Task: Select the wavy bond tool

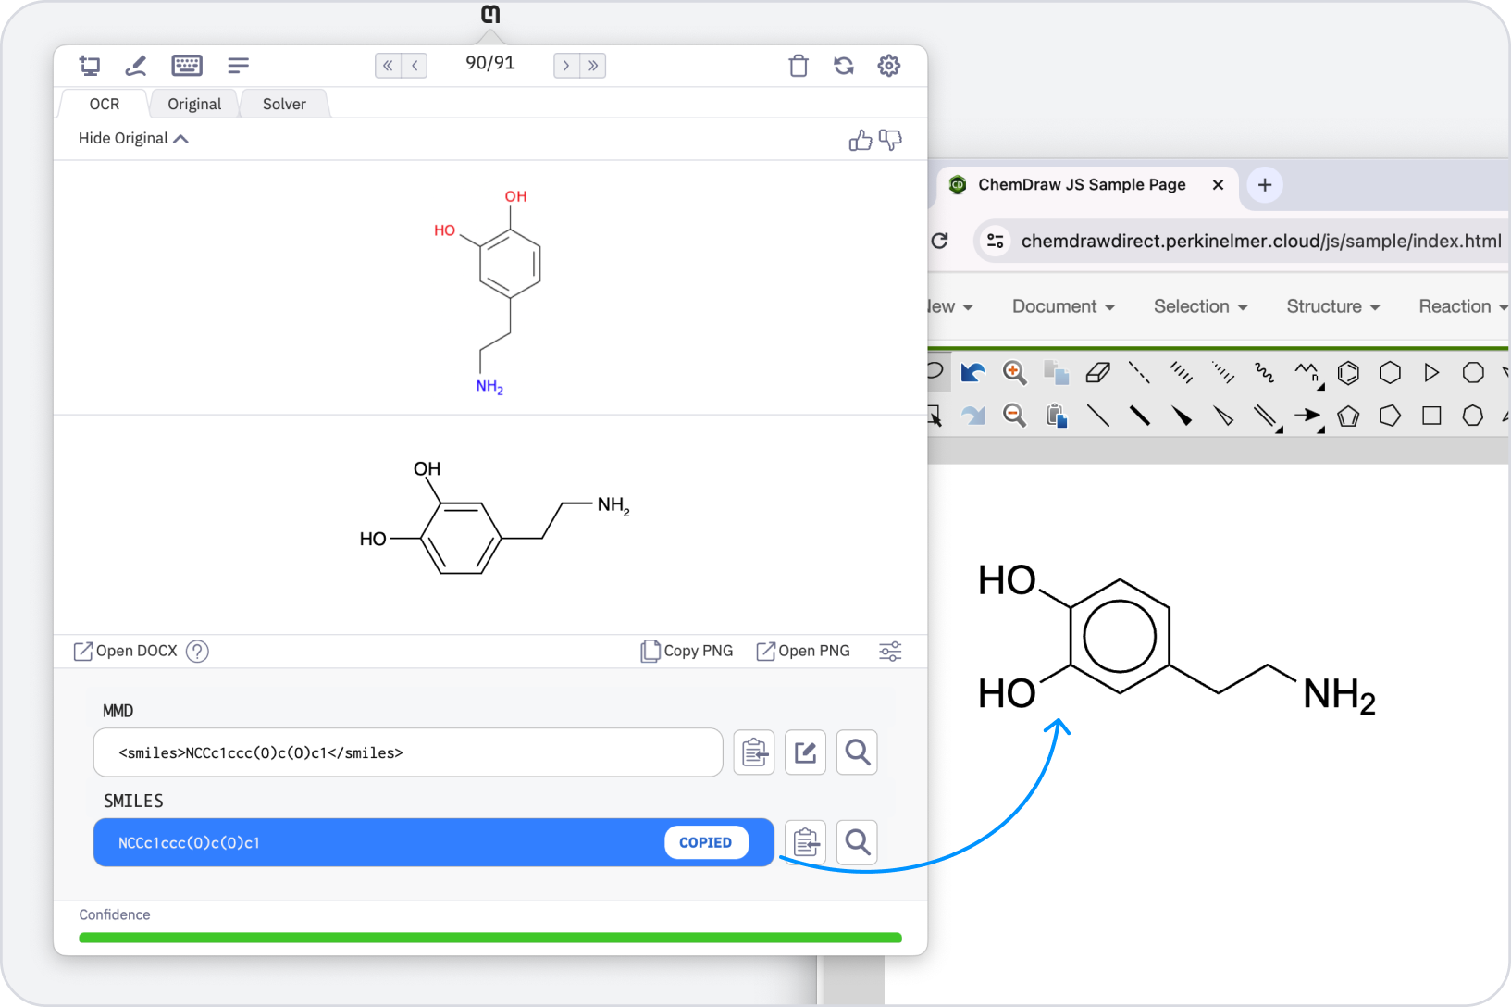Action: tap(1264, 372)
